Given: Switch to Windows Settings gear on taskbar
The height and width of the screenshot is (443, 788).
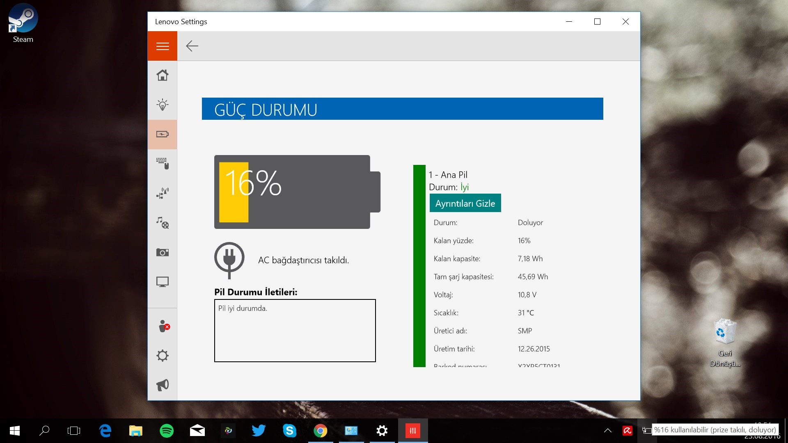Looking at the screenshot, I should (382, 431).
